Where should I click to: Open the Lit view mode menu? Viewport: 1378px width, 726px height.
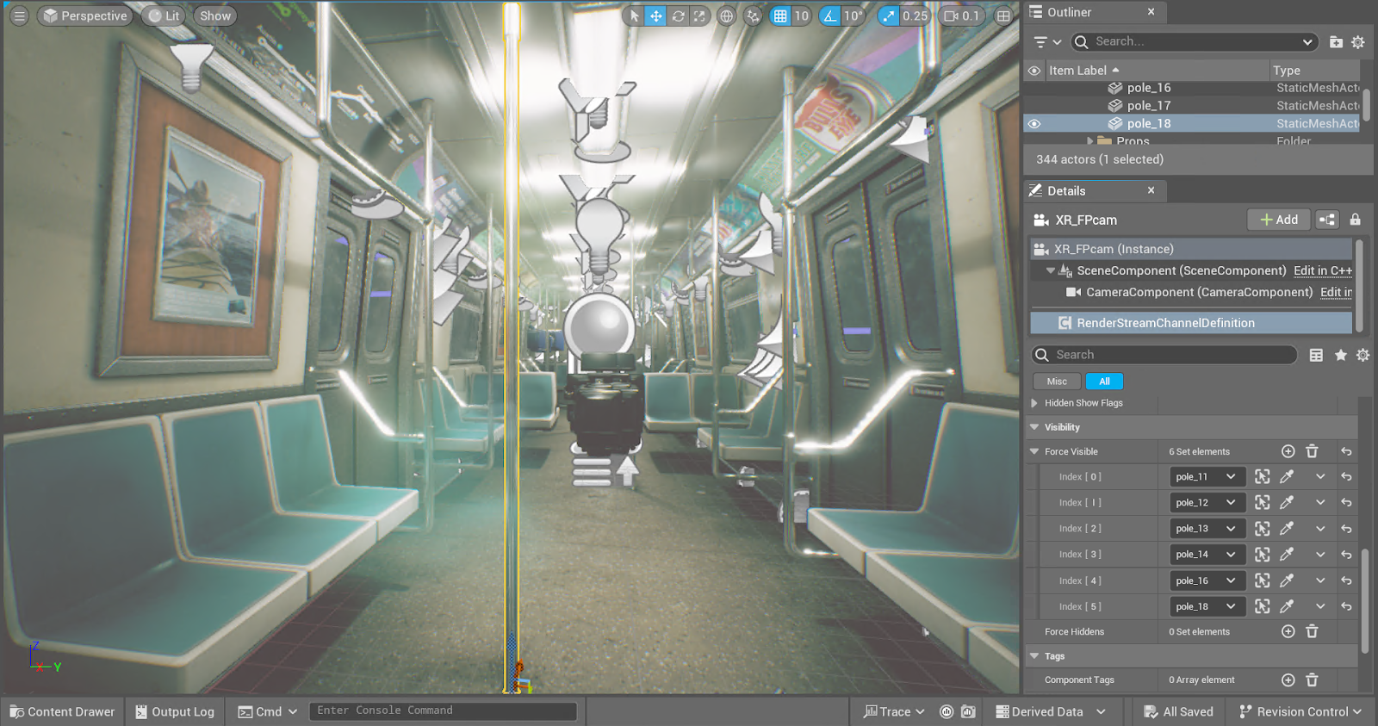[x=164, y=16]
